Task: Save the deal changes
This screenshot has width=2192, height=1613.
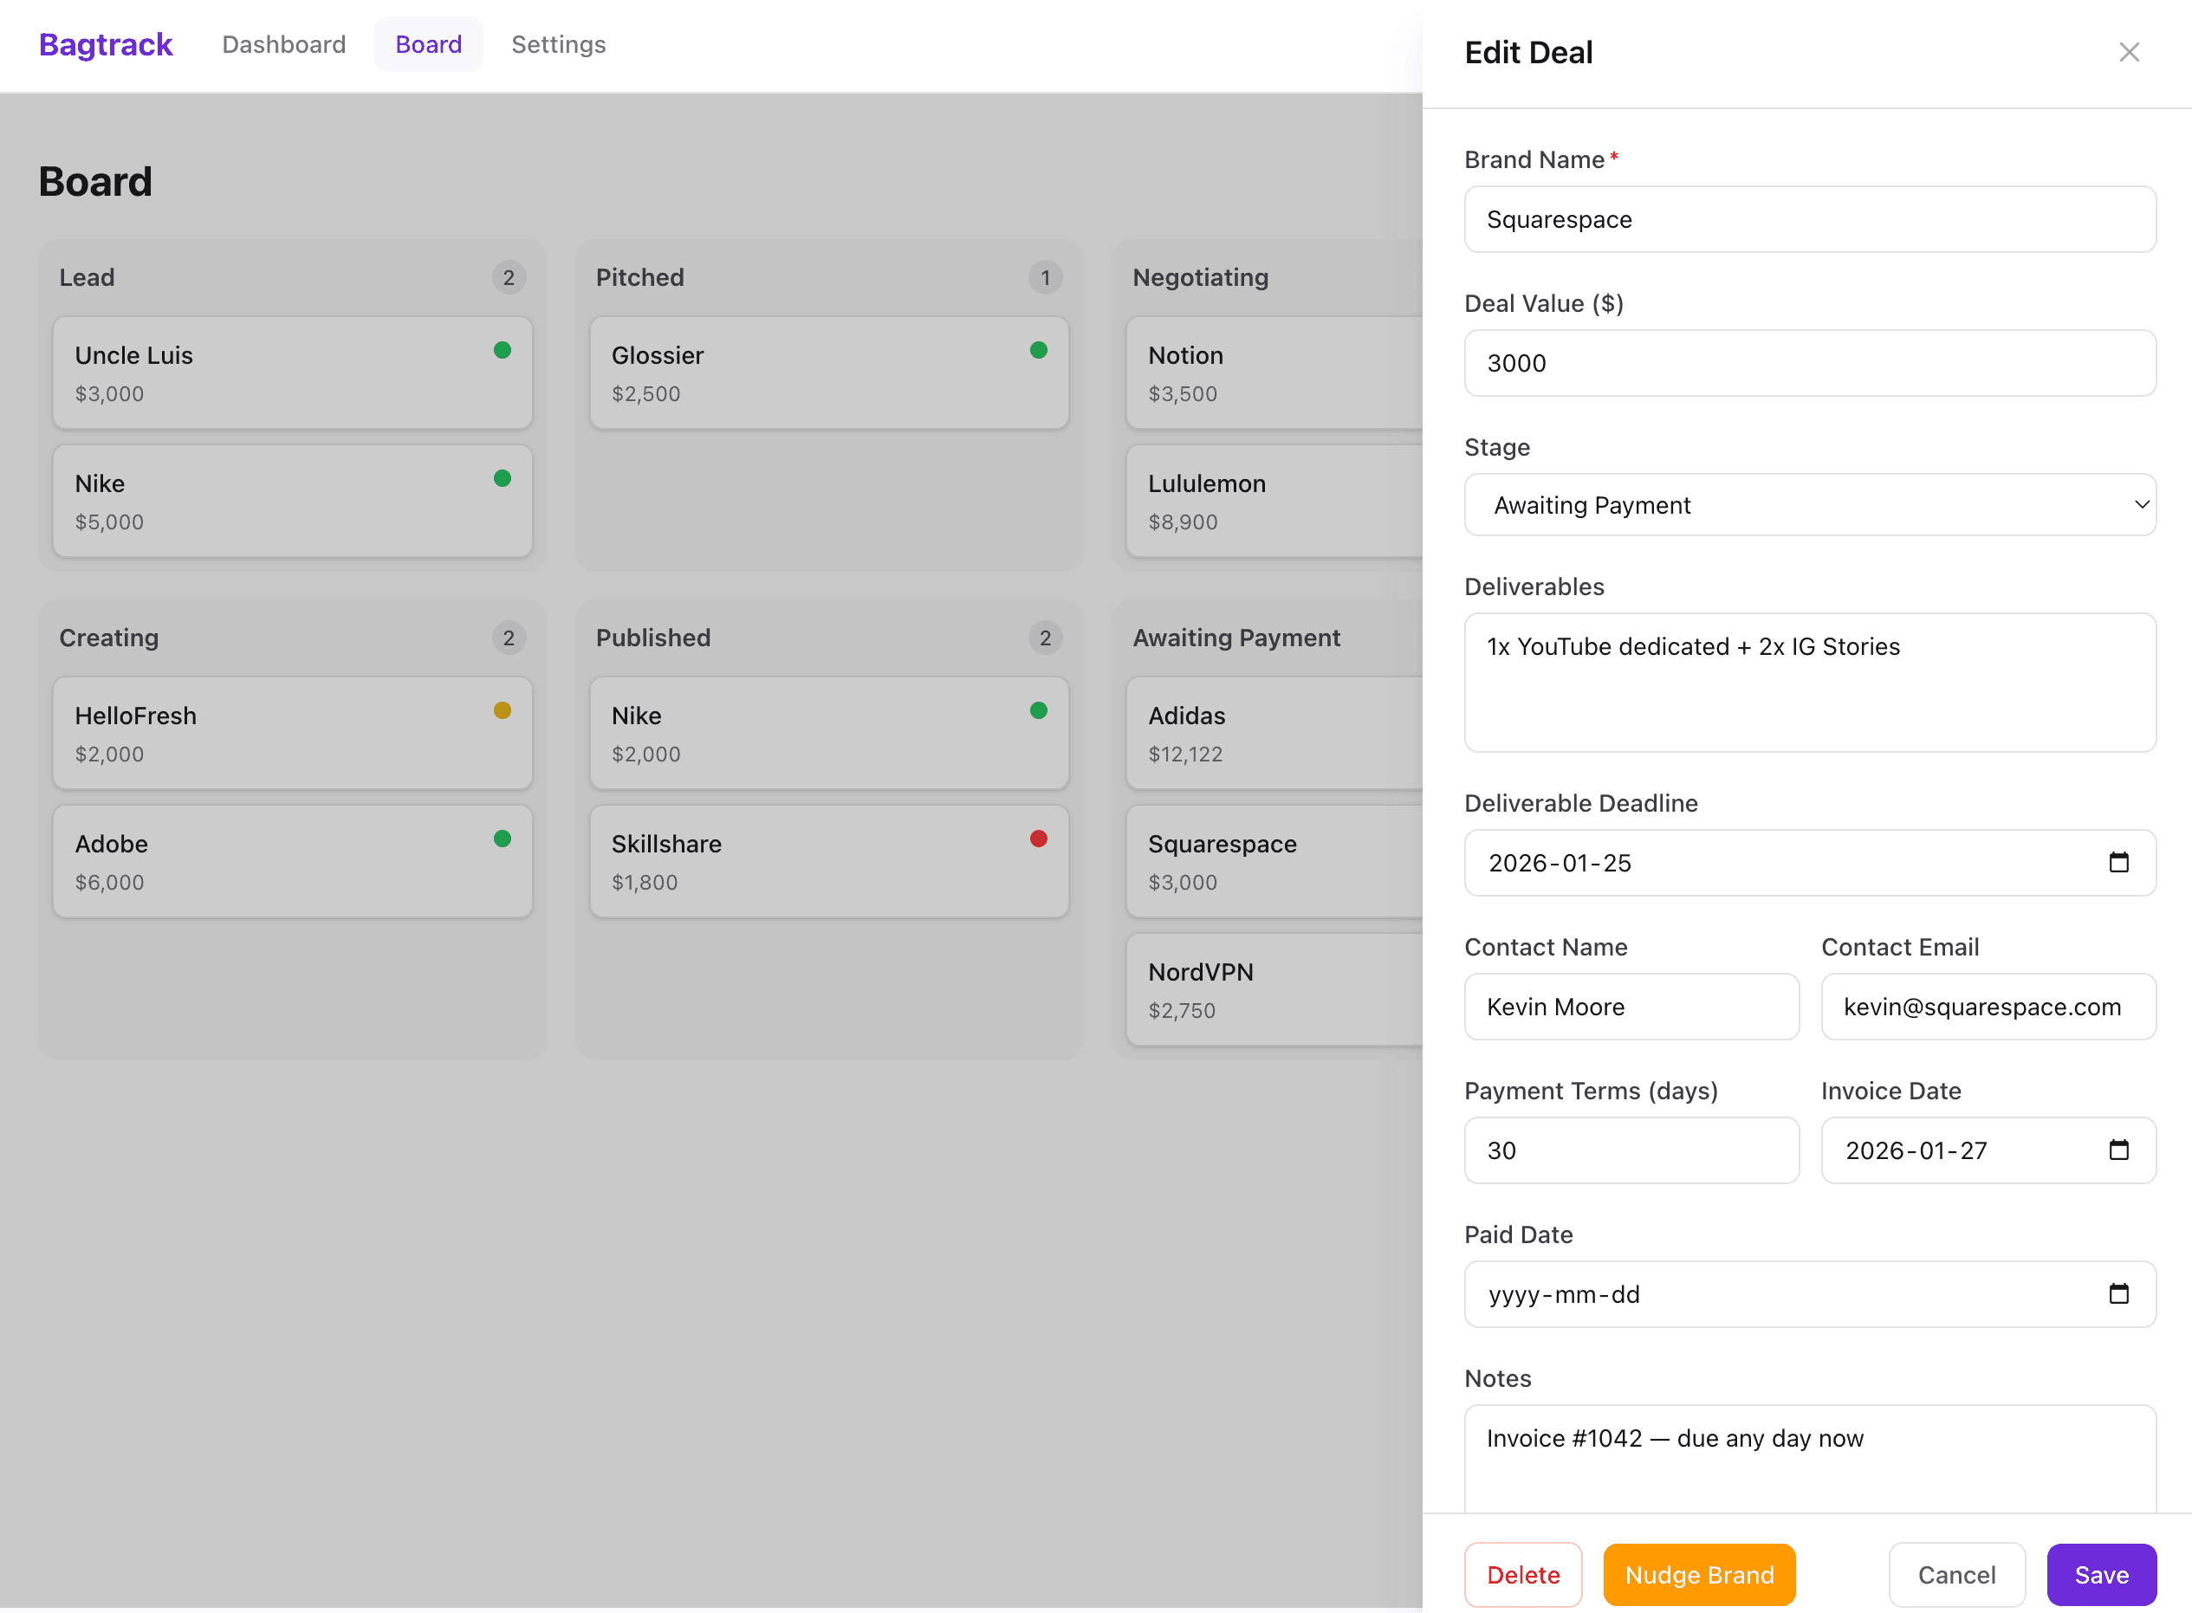Action: click(2101, 1574)
